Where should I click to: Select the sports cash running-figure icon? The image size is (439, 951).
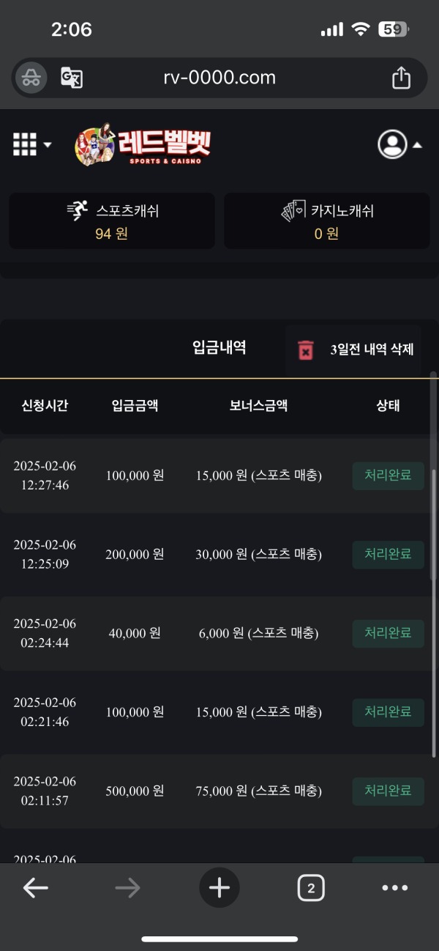78,210
